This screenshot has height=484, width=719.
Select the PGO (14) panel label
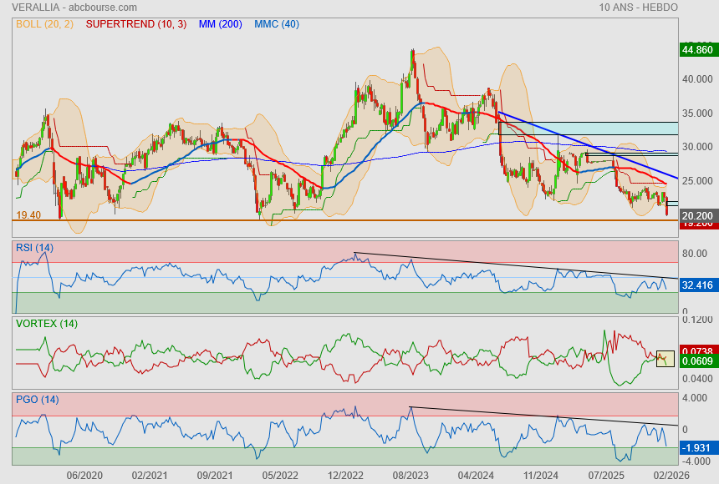tap(37, 400)
